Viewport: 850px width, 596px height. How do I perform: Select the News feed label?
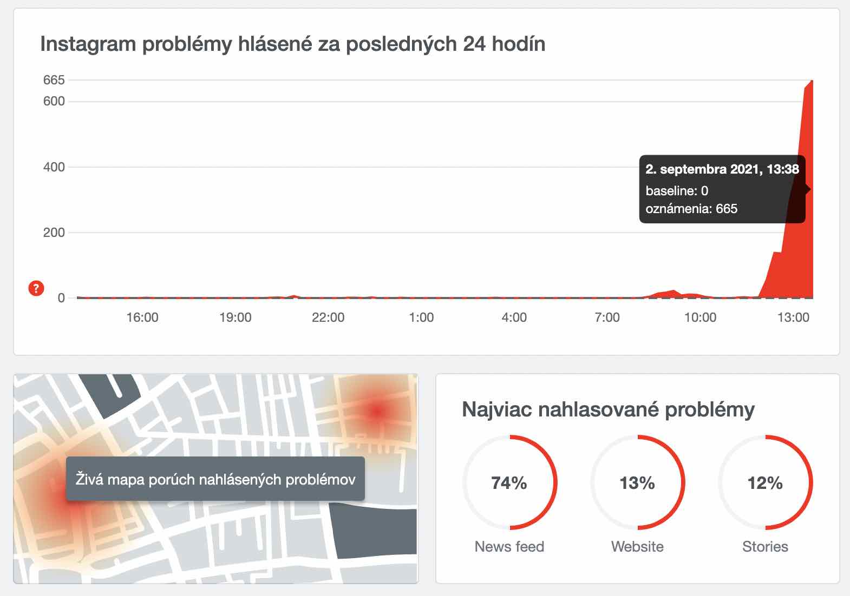point(509,547)
